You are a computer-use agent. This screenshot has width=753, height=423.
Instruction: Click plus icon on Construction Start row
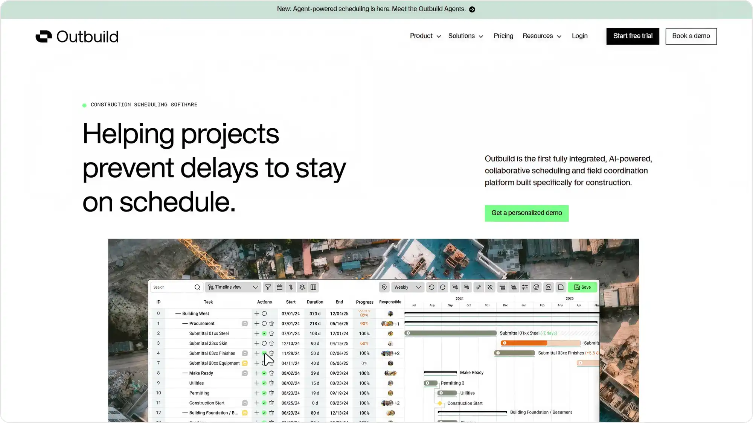point(257,403)
